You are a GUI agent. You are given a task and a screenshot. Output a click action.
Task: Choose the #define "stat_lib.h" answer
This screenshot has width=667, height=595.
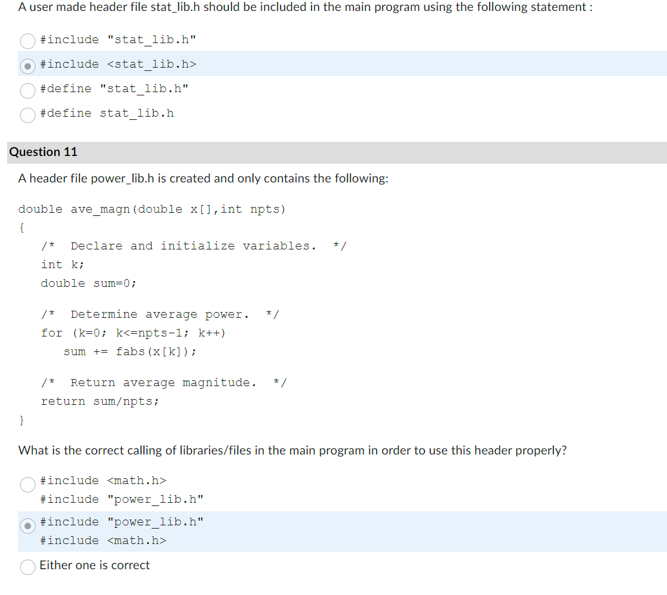point(27,90)
